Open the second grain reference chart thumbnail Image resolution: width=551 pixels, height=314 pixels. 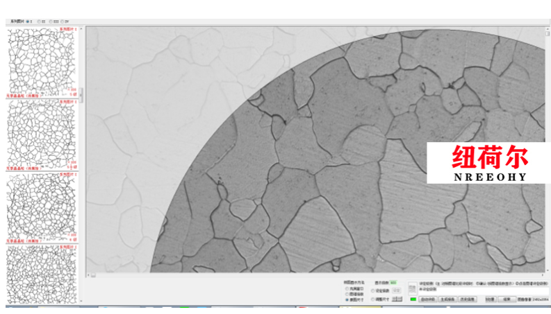(x=42, y=135)
